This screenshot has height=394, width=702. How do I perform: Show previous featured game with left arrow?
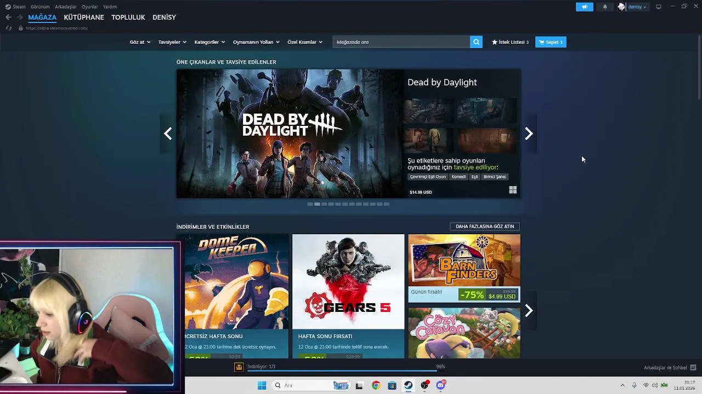pos(168,134)
